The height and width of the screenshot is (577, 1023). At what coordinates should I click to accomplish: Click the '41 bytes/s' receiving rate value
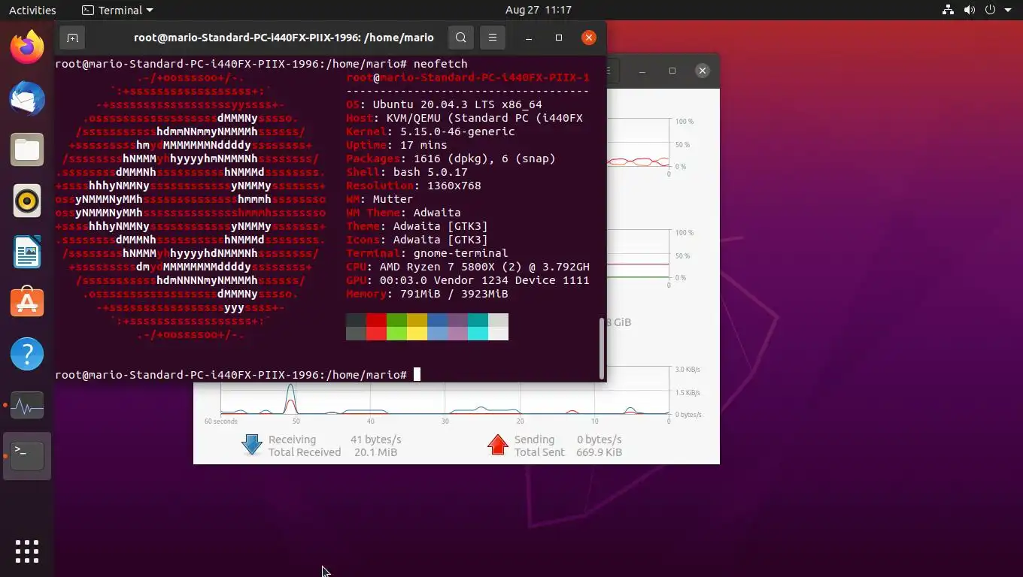(x=375, y=440)
